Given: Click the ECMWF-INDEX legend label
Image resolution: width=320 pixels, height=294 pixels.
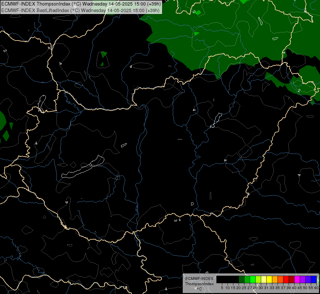Looking at the screenshot, I should point(199,279).
